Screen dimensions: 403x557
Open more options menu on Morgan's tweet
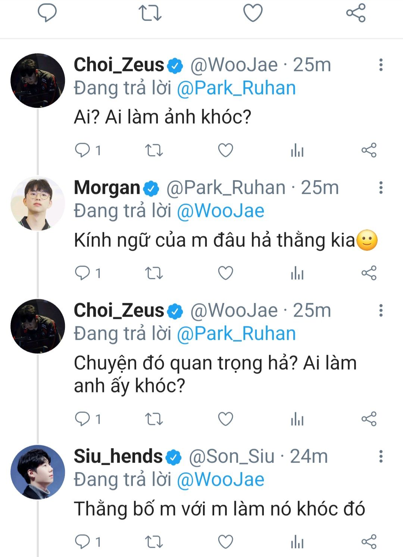(381, 188)
